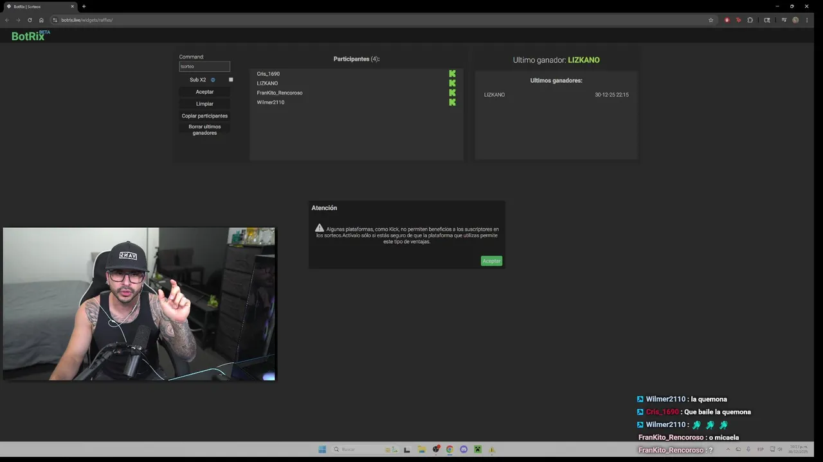Screen dimensions: 823x462
Task: Open the Windows Start menu
Action: (322, 449)
